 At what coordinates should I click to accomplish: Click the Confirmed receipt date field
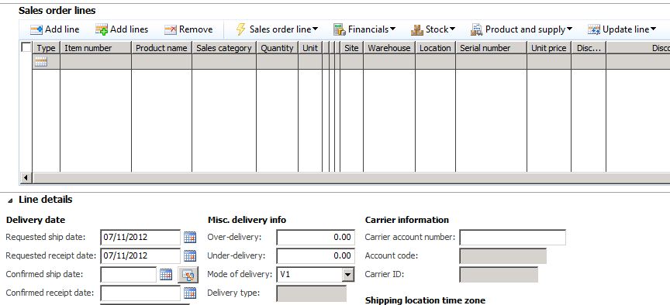point(140,293)
